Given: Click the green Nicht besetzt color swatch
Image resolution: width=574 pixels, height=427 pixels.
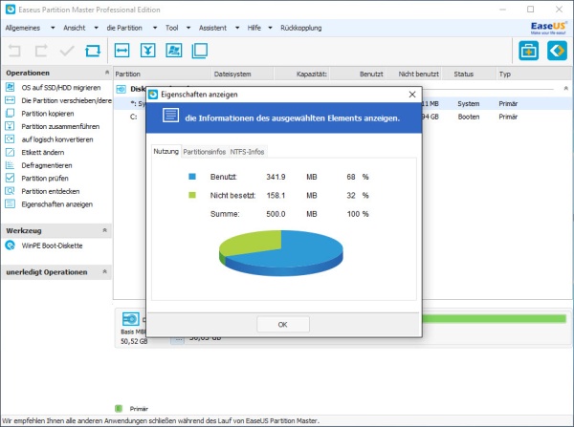Looking at the screenshot, I should click(x=192, y=195).
